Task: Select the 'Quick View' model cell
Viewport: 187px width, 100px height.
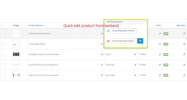Action: pyautogui.click(x=110, y=75)
